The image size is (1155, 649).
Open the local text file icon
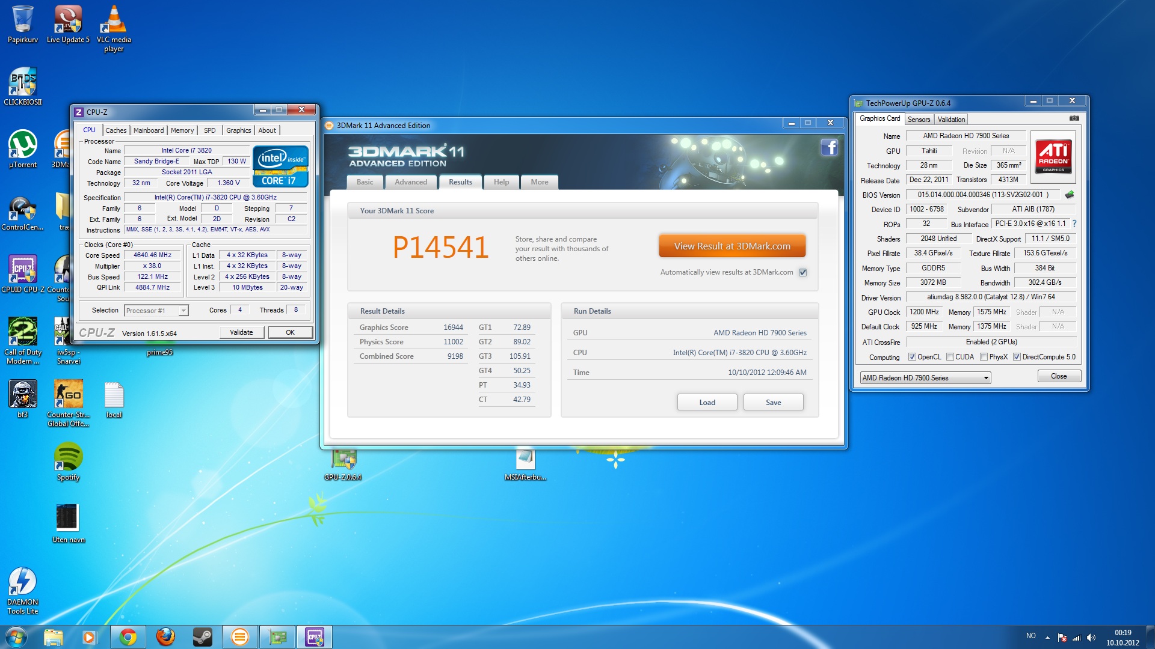pos(114,400)
